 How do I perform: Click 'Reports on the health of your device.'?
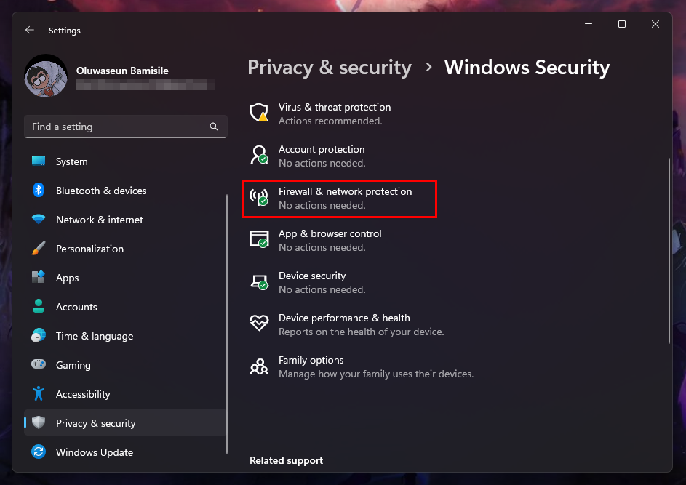[x=362, y=332]
